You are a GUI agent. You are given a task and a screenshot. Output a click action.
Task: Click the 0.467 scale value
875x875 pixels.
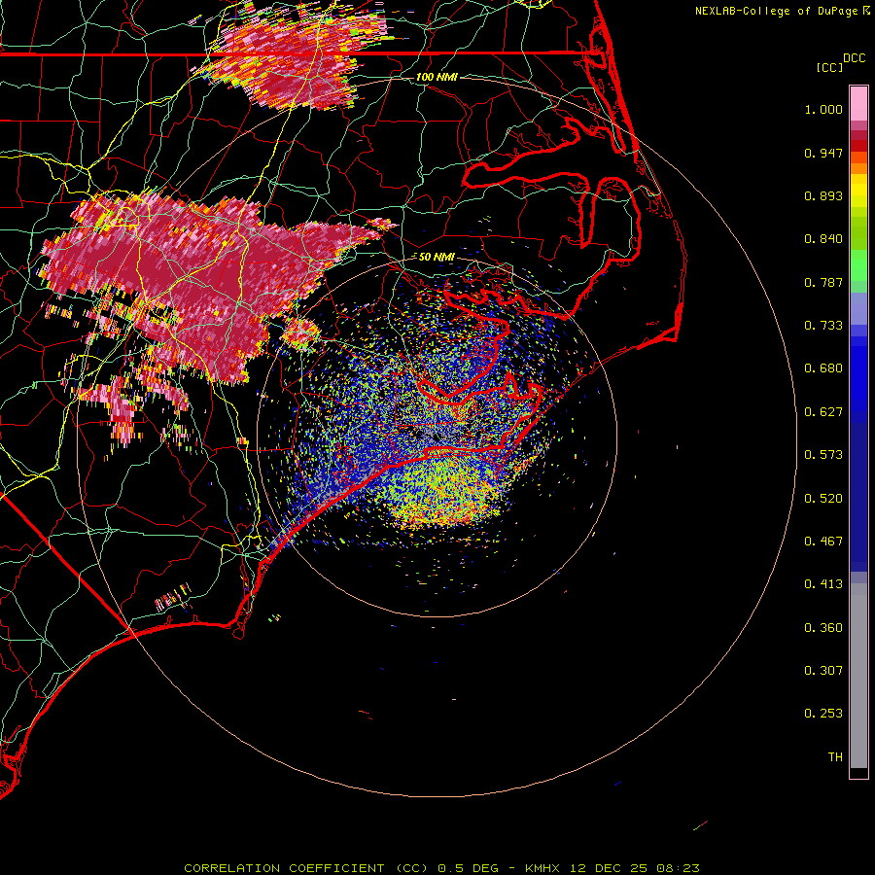pos(823,542)
